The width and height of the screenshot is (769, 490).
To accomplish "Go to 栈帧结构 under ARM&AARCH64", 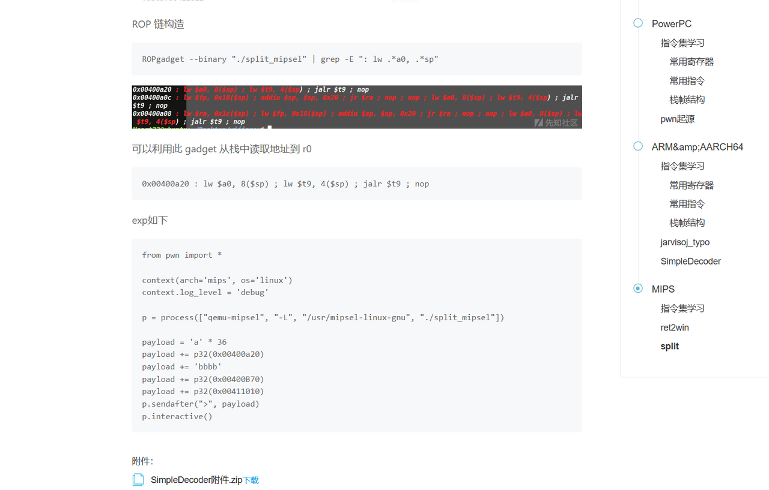I will [687, 223].
